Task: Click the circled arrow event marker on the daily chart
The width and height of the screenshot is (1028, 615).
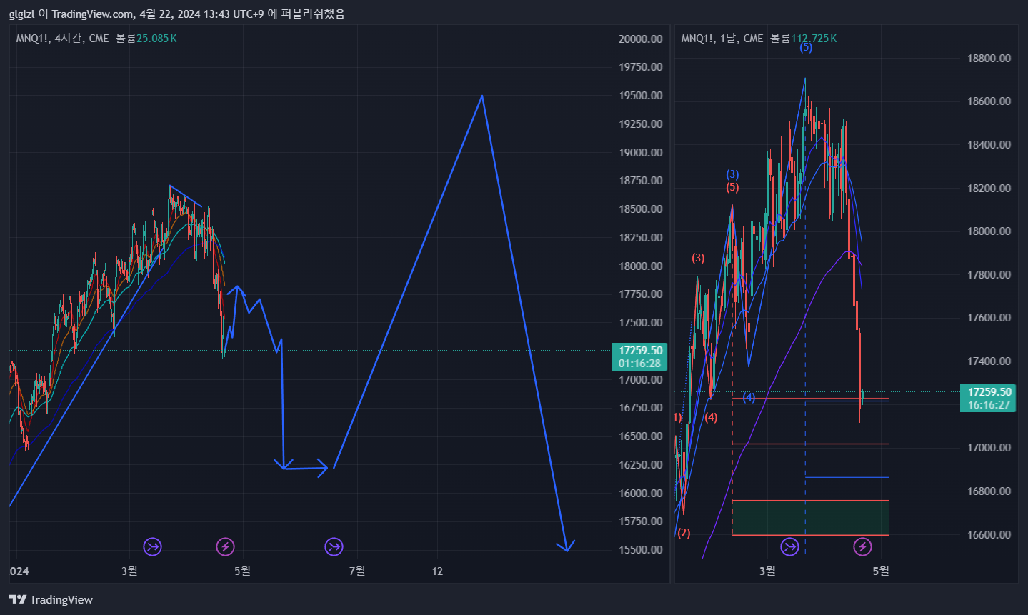Action: click(789, 547)
